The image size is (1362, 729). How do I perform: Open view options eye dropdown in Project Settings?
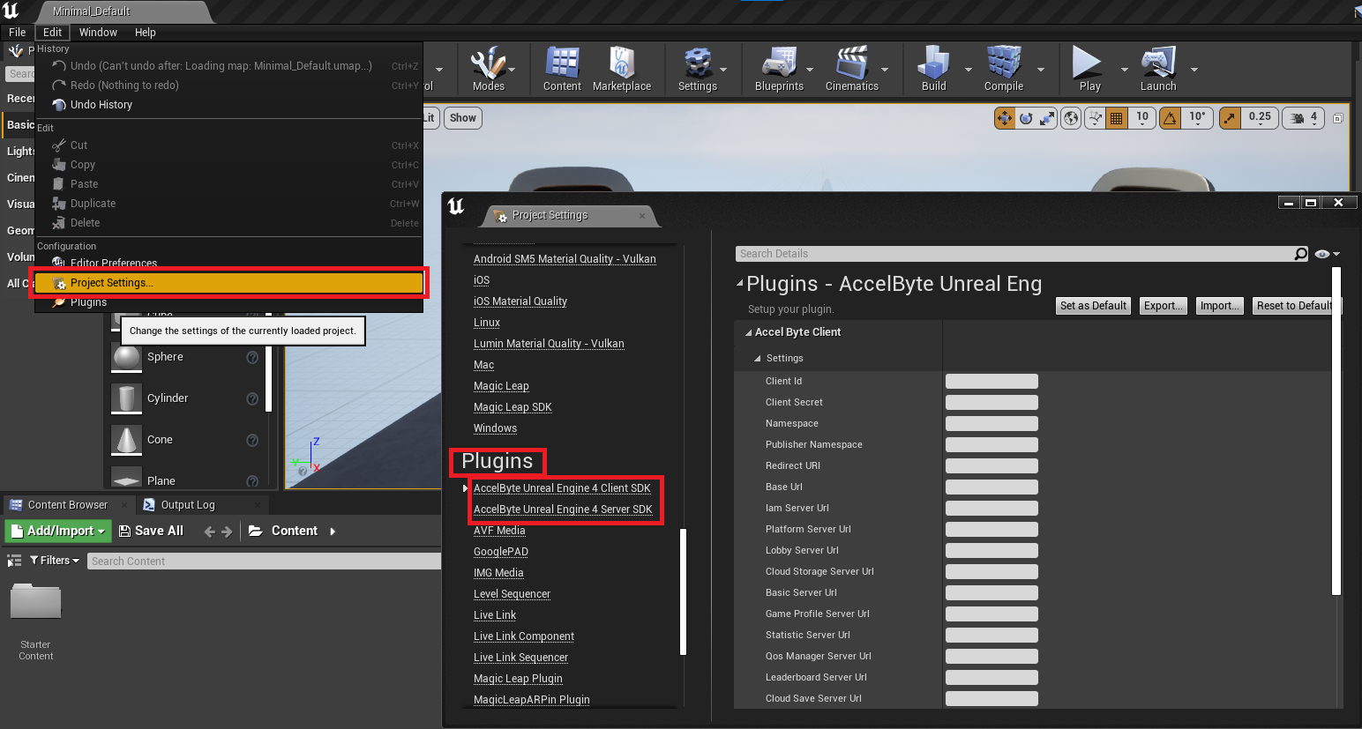tap(1327, 254)
